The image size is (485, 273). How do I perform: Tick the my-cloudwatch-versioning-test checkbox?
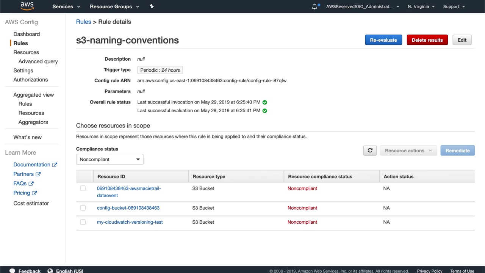(83, 222)
